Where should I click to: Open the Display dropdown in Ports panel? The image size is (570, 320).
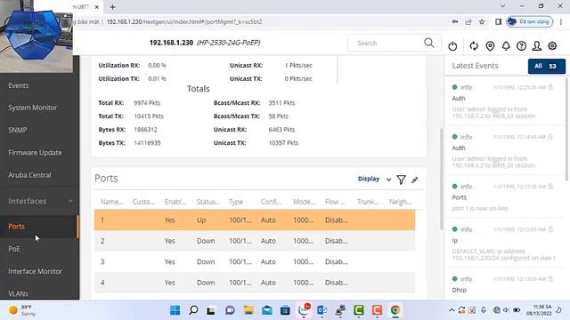pyautogui.click(x=374, y=179)
